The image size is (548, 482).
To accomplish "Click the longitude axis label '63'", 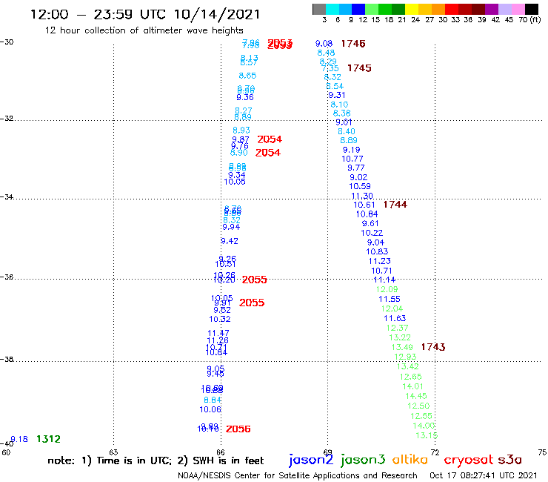I will pos(113,452).
